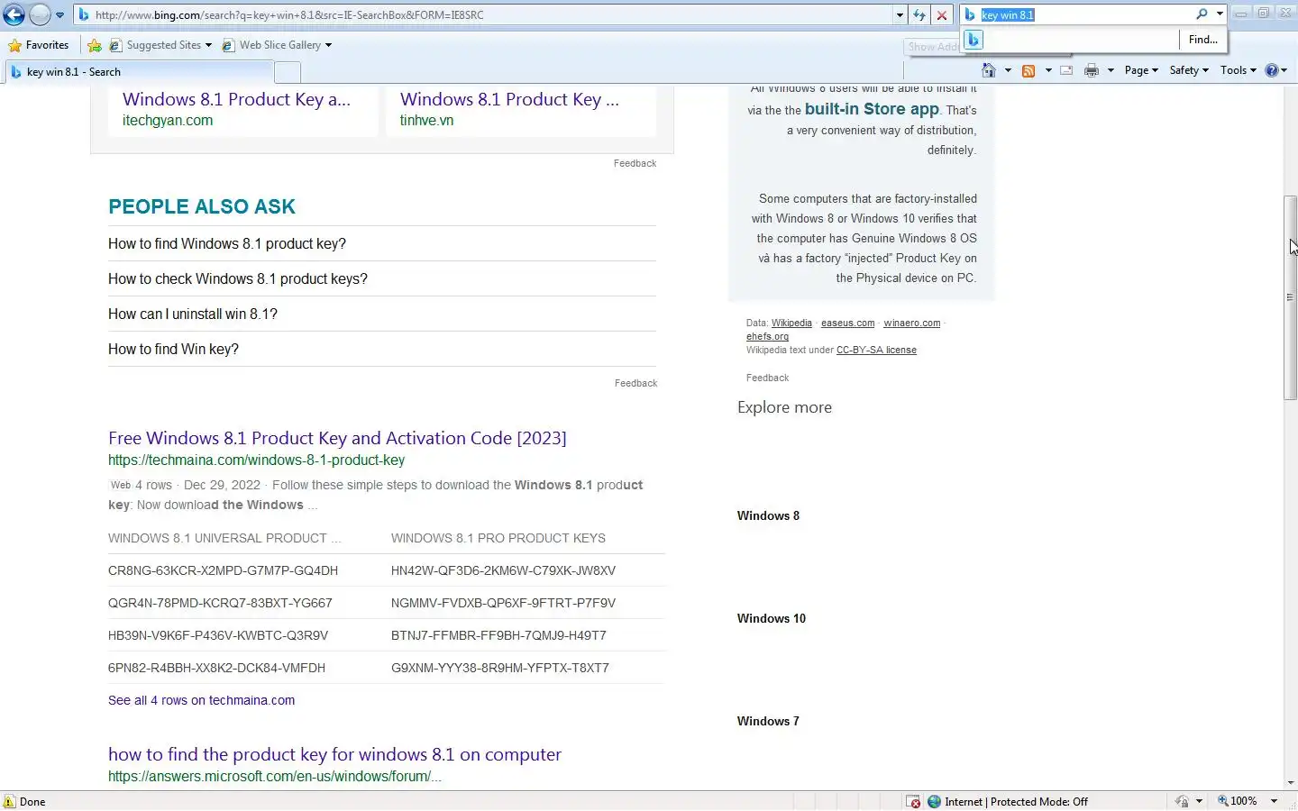Select the key win 8.1 - Search tab

[x=140, y=72]
